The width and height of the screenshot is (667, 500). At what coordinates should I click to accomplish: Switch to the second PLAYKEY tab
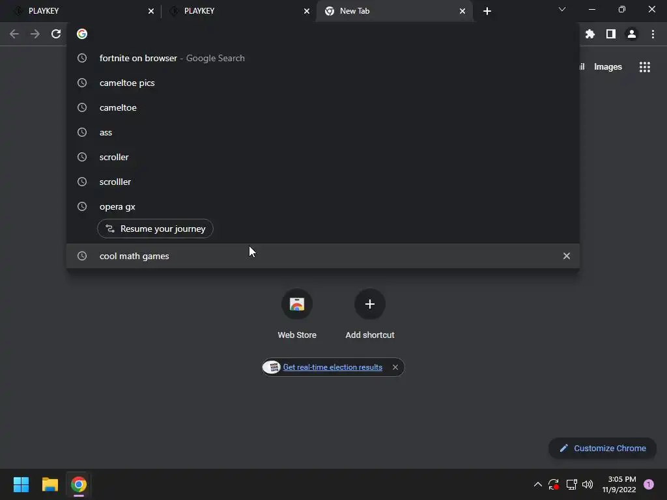pos(238,11)
